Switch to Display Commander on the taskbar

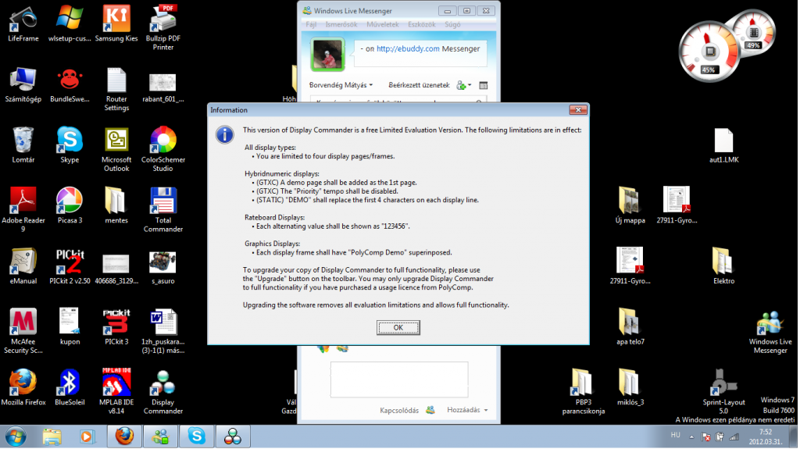(x=233, y=437)
